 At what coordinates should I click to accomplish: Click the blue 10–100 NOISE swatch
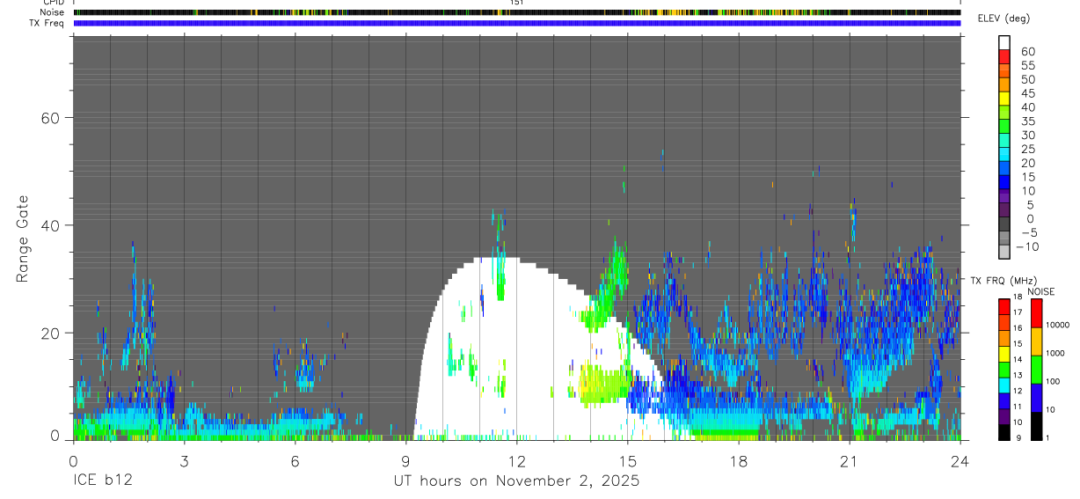(1036, 398)
